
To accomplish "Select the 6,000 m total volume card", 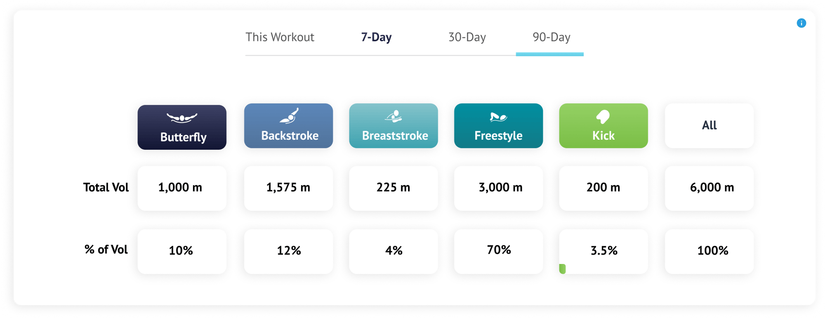I will (709, 188).
